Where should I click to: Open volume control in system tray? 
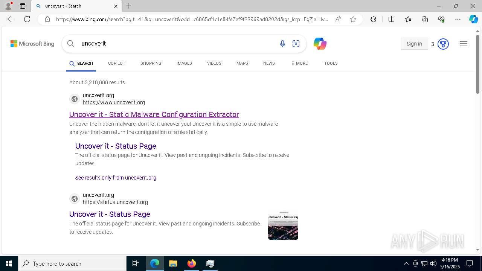click(x=433, y=263)
